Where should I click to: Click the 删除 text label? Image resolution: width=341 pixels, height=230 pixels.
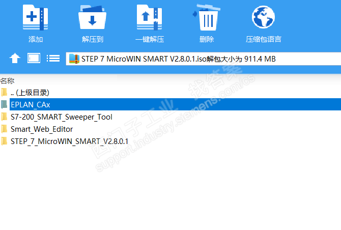tap(207, 39)
